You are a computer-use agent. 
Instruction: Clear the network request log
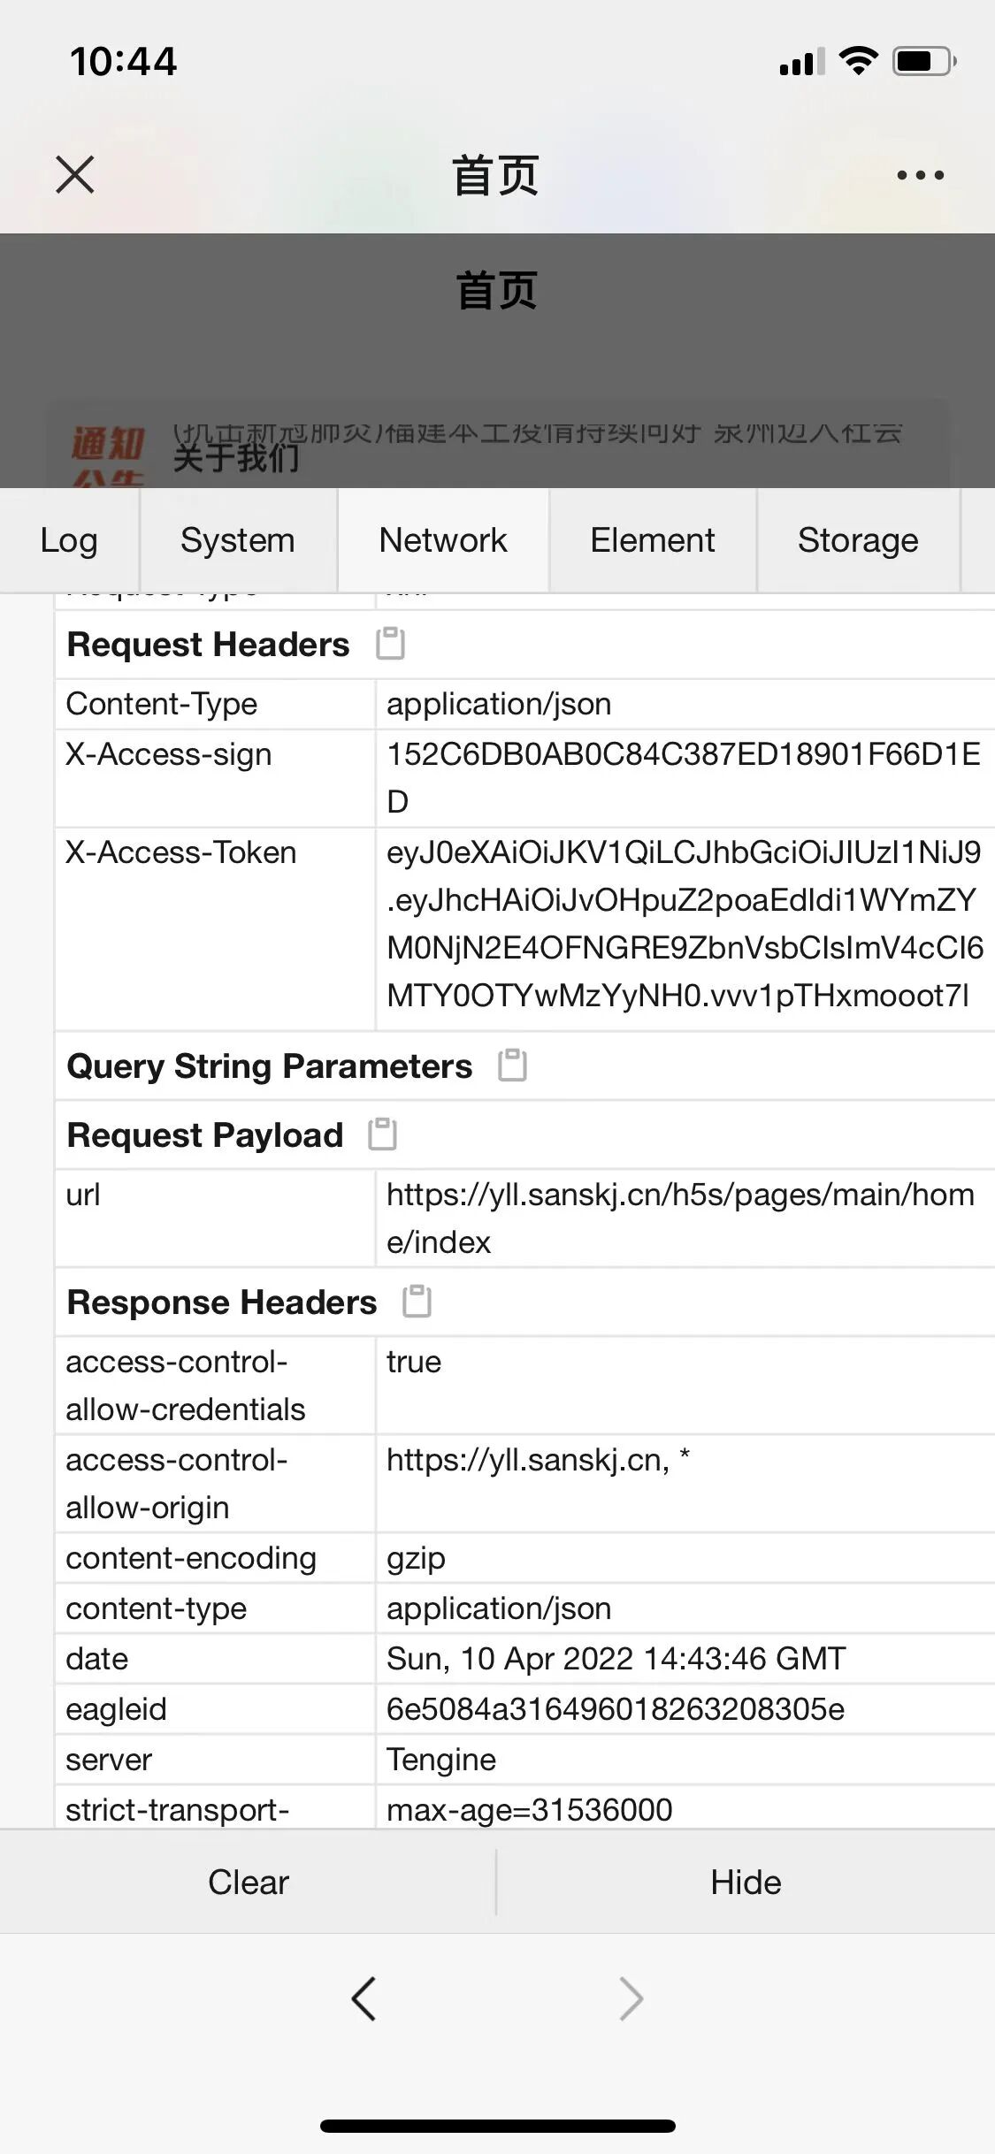249,1883
